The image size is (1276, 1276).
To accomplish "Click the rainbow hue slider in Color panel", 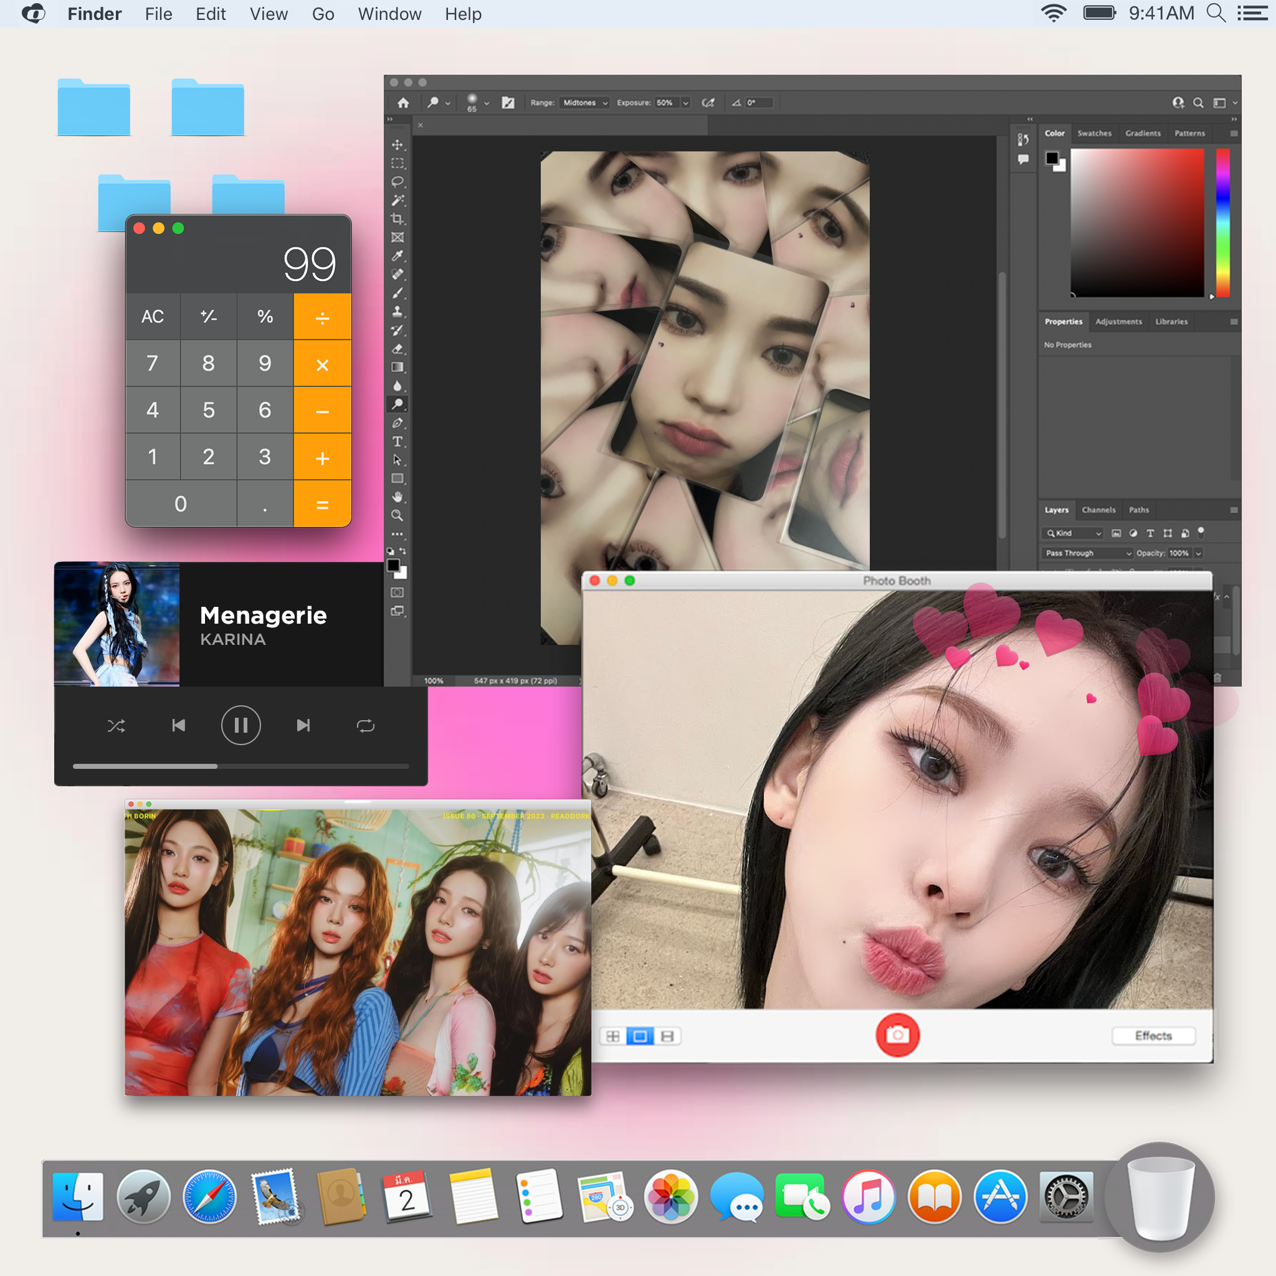I will tap(1222, 222).
